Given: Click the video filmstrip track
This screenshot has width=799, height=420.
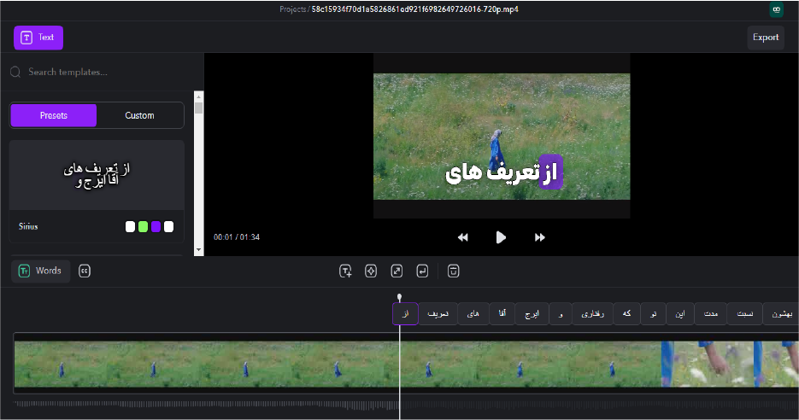Looking at the screenshot, I should point(406,364).
